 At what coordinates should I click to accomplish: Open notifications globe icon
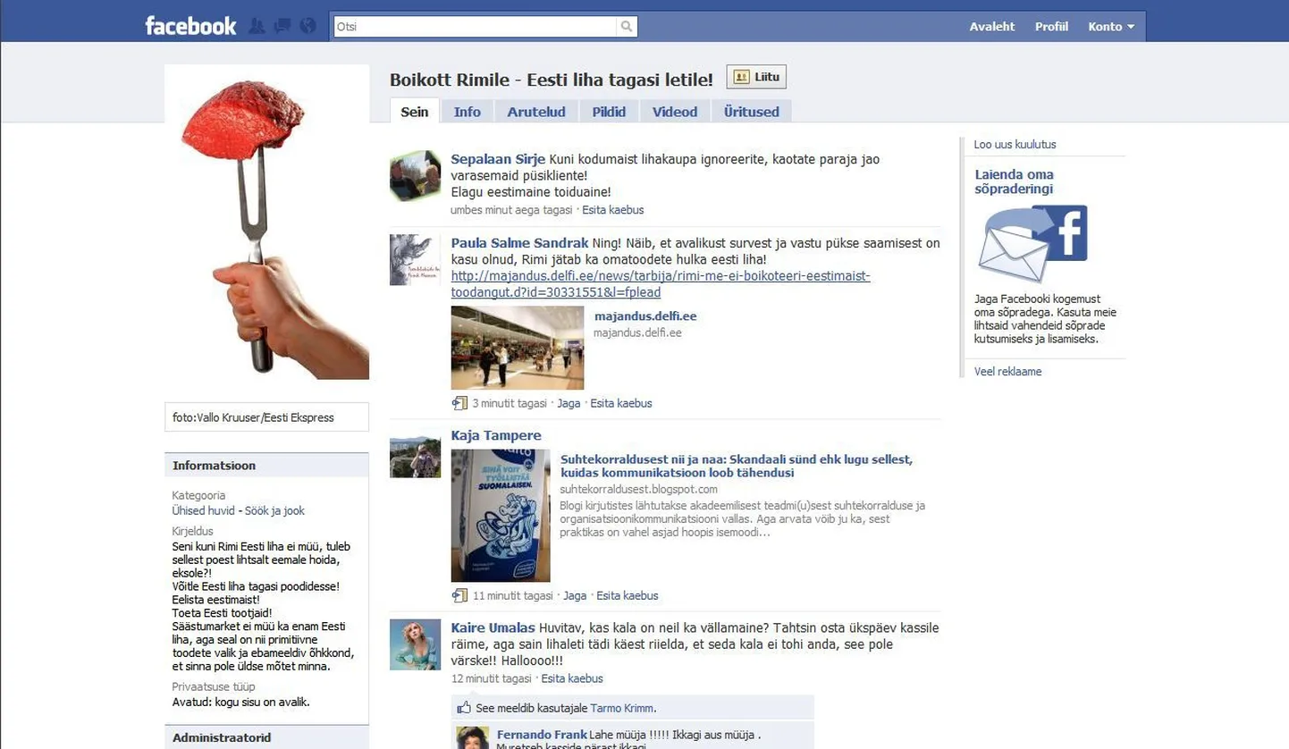click(308, 26)
